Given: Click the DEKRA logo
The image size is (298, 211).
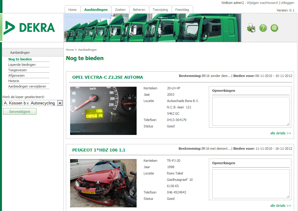Looking at the screenshot, I should pyautogui.click(x=29, y=28).
